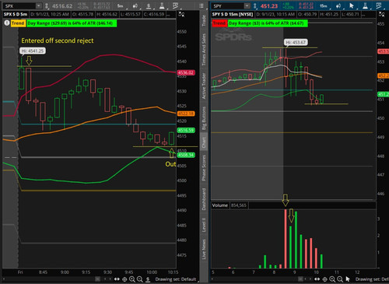Click the yellow Trend label on SPX chart
Screen dimensions: 389x284
pyautogui.click(x=18, y=23)
